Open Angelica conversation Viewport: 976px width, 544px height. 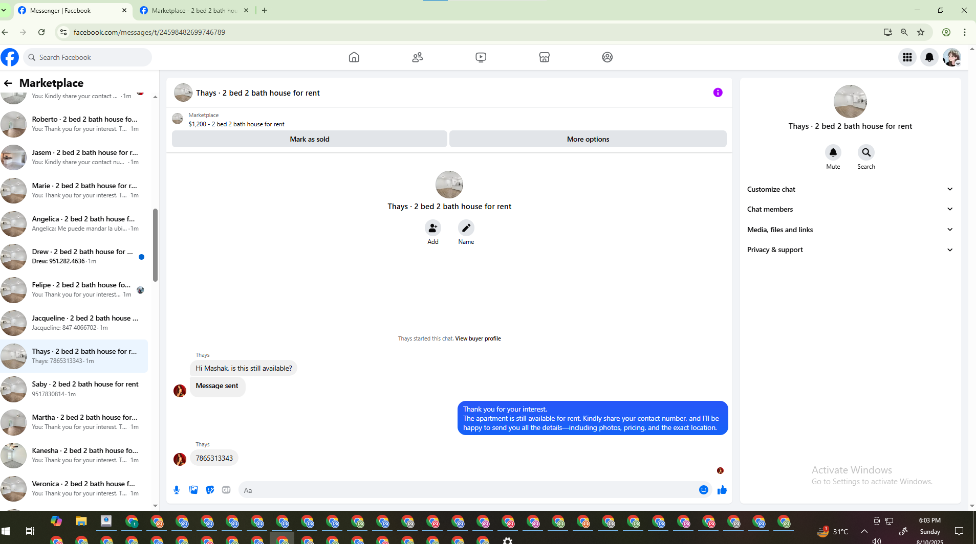coord(74,223)
